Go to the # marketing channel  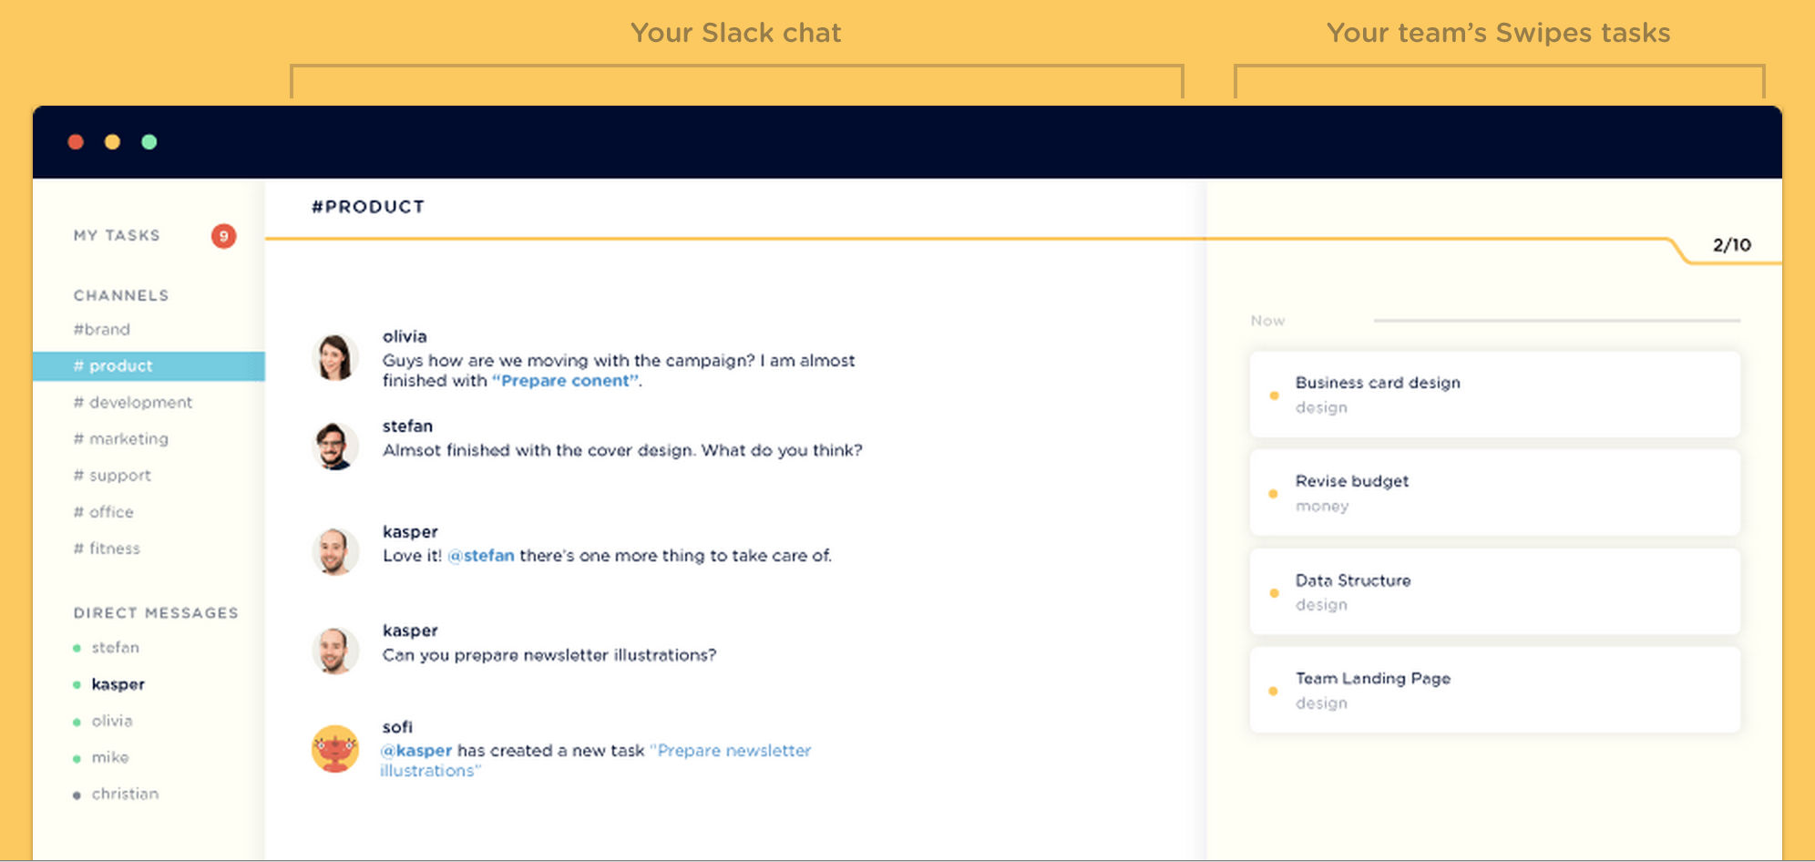tap(121, 438)
